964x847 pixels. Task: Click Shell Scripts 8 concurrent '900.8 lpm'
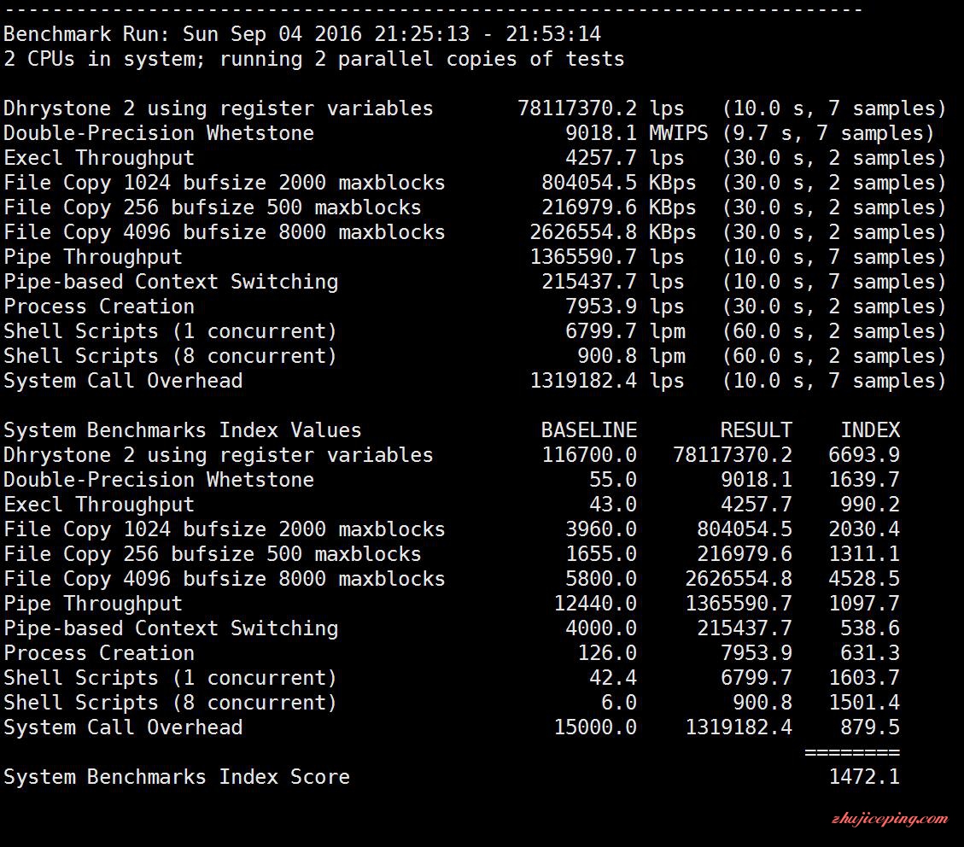coord(631,355)
